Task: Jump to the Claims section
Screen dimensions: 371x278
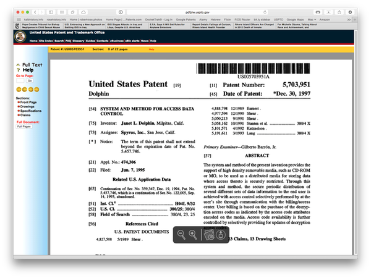Action: pos(26,114)
